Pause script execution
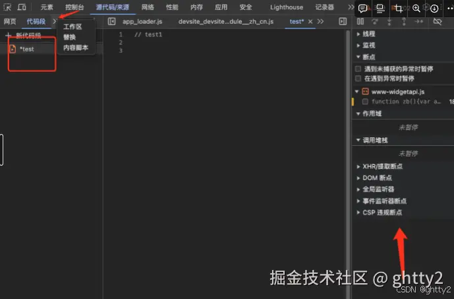454x299 pixels. 360,22
